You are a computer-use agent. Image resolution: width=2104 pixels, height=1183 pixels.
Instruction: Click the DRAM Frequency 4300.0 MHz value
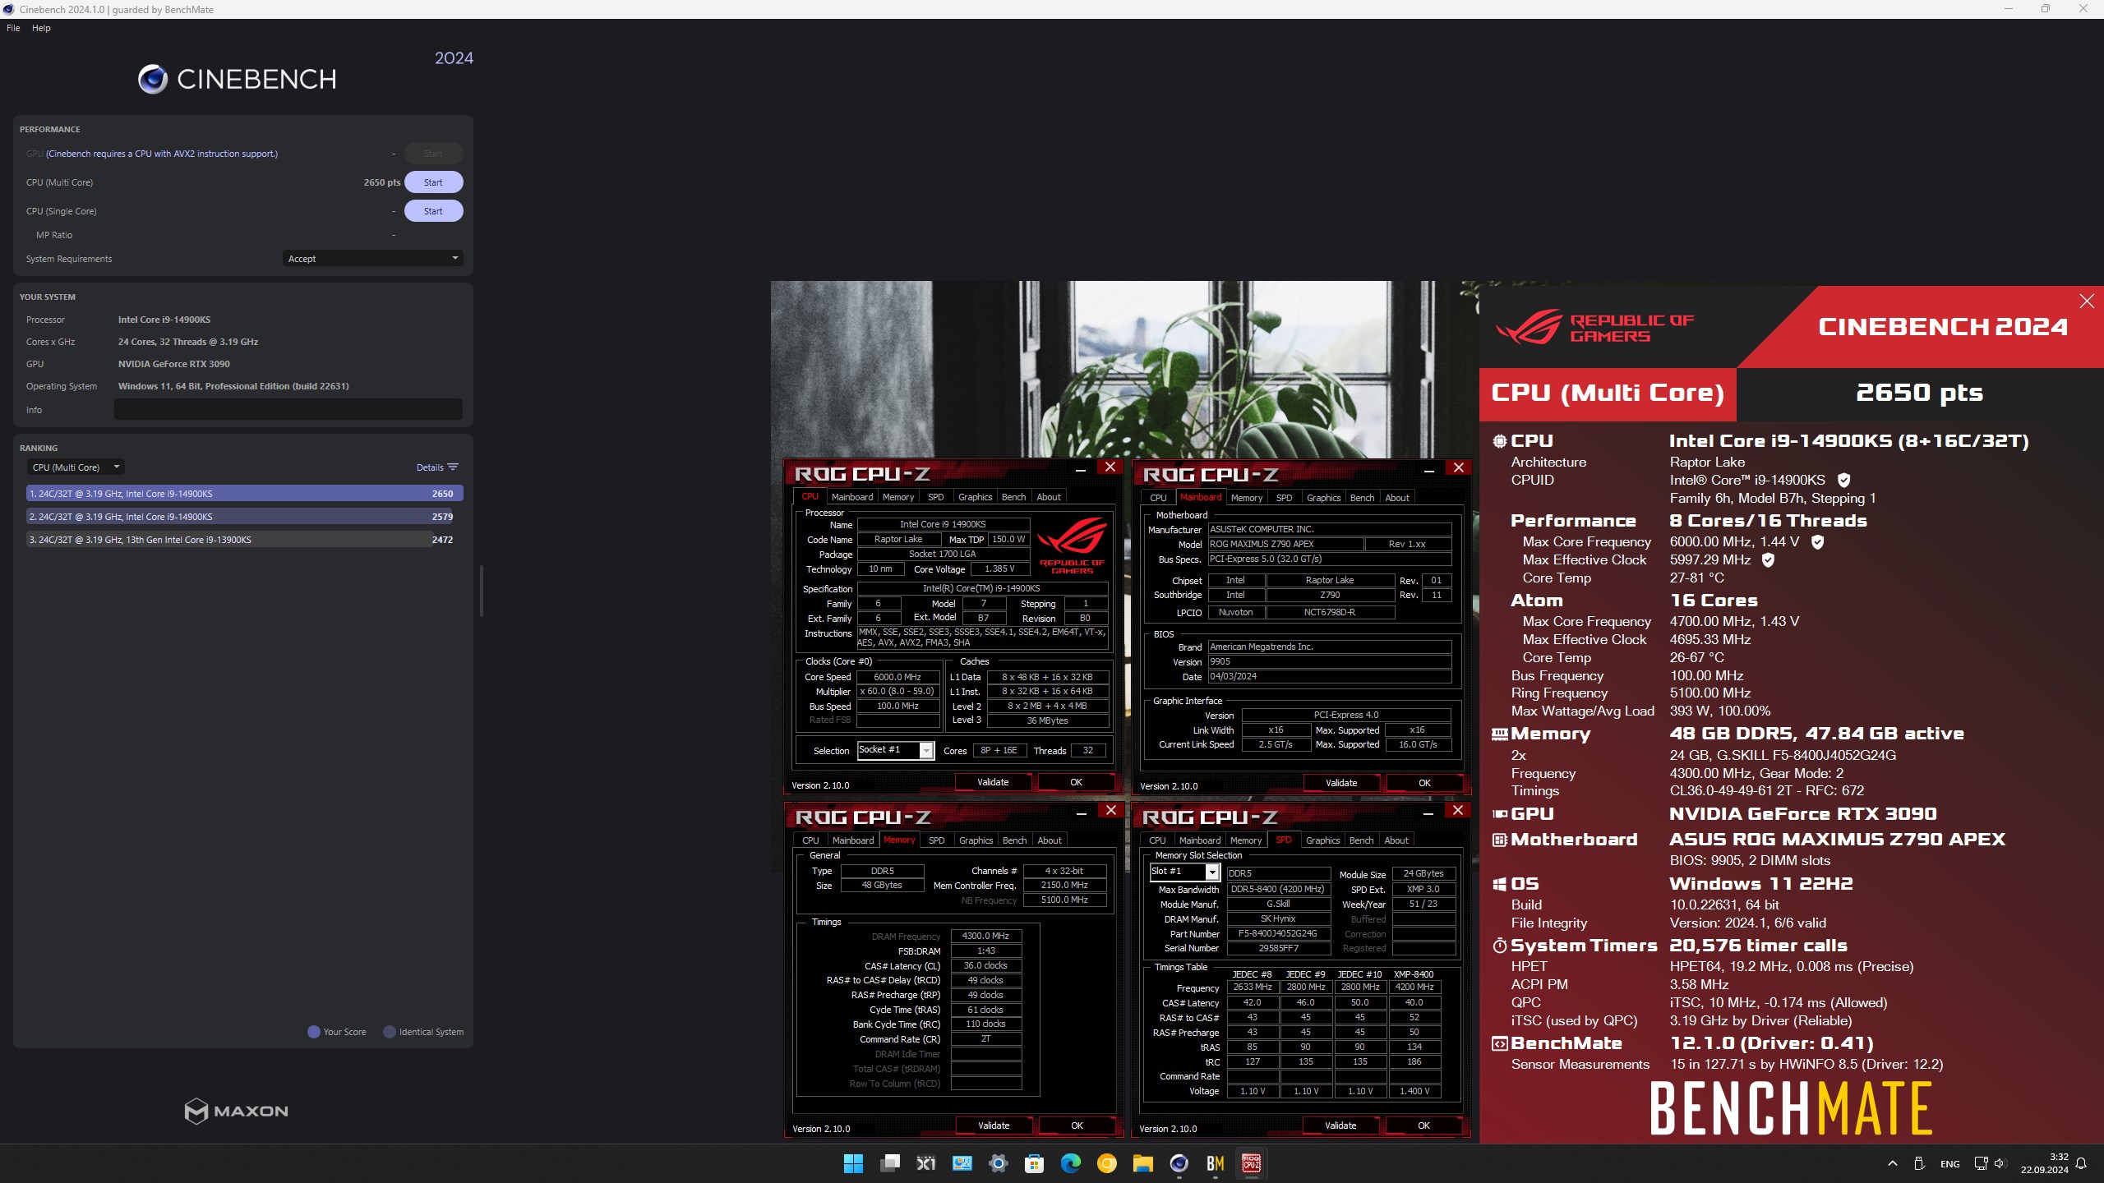985,936
